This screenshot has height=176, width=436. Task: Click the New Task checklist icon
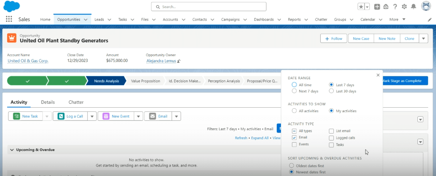[x=16, y=116]
